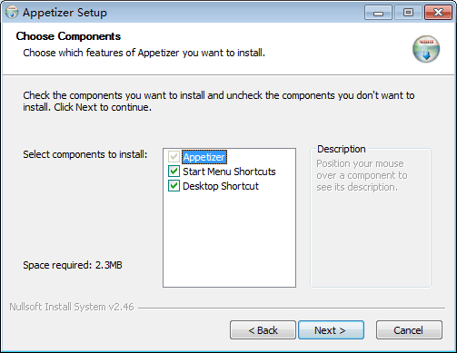Viewport: 457px width, 353px height.
Task: Click the installer icon in title bar
Action: point(12,12)
